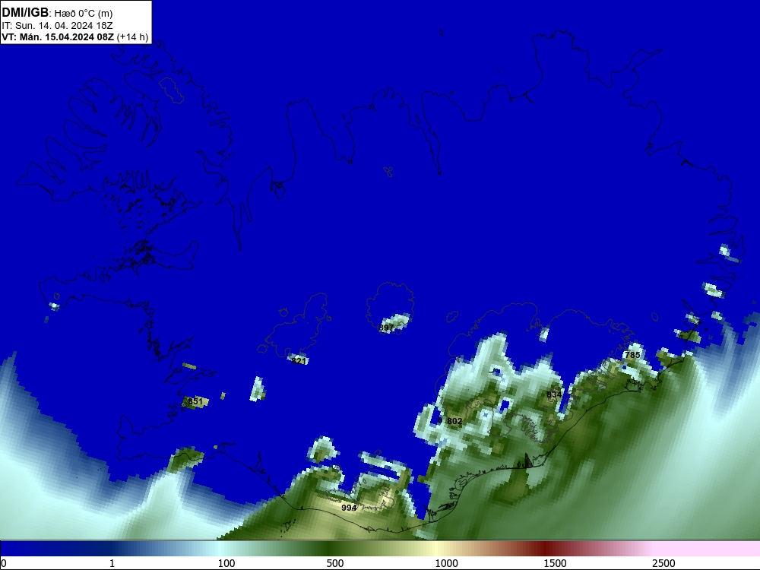This screenshot has height=570, width=760.
Task: Click the 1500 tick on color scale
Action: (555, 563)
